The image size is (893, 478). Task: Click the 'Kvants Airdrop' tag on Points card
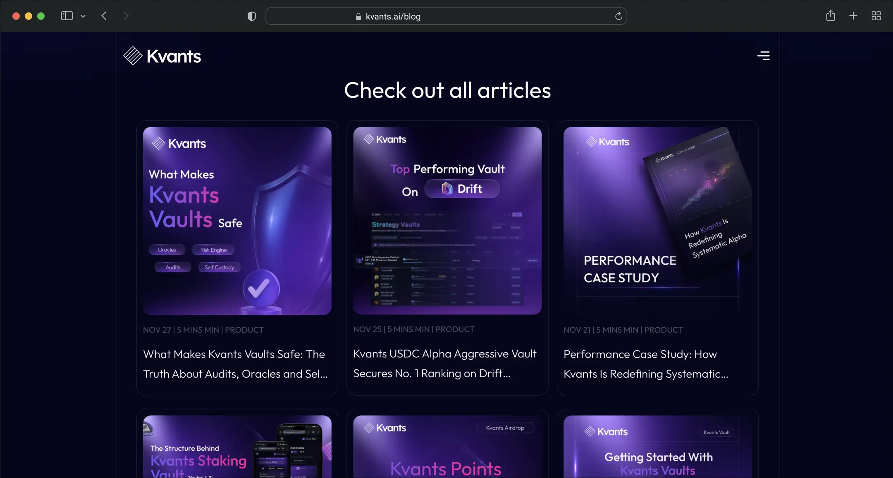(x=505, y=428)
